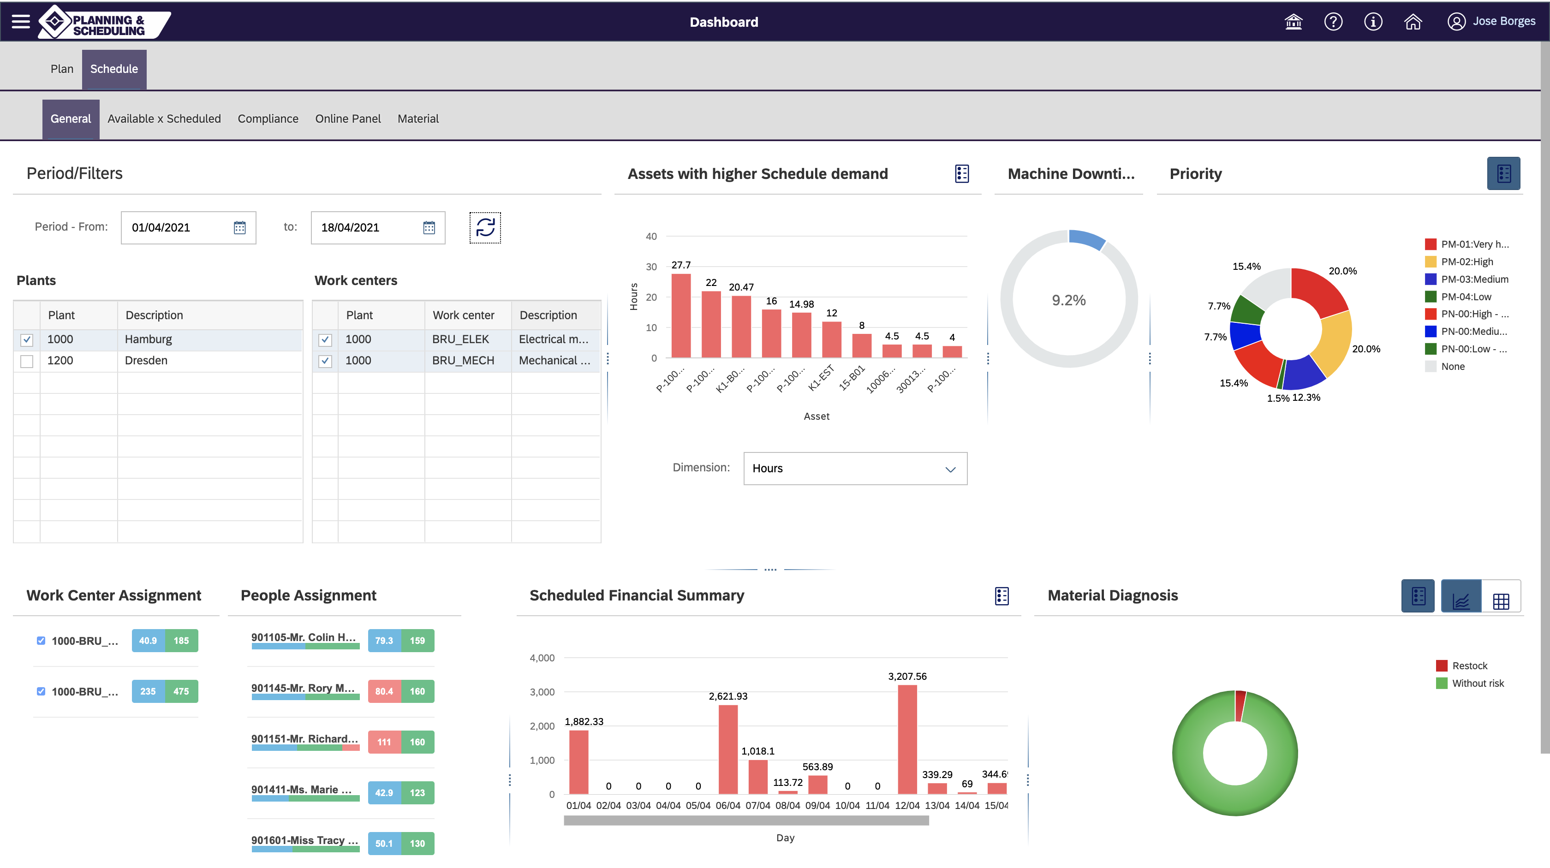
Task: Open the hamburger navigation menu
Action: tap(20, 22)
